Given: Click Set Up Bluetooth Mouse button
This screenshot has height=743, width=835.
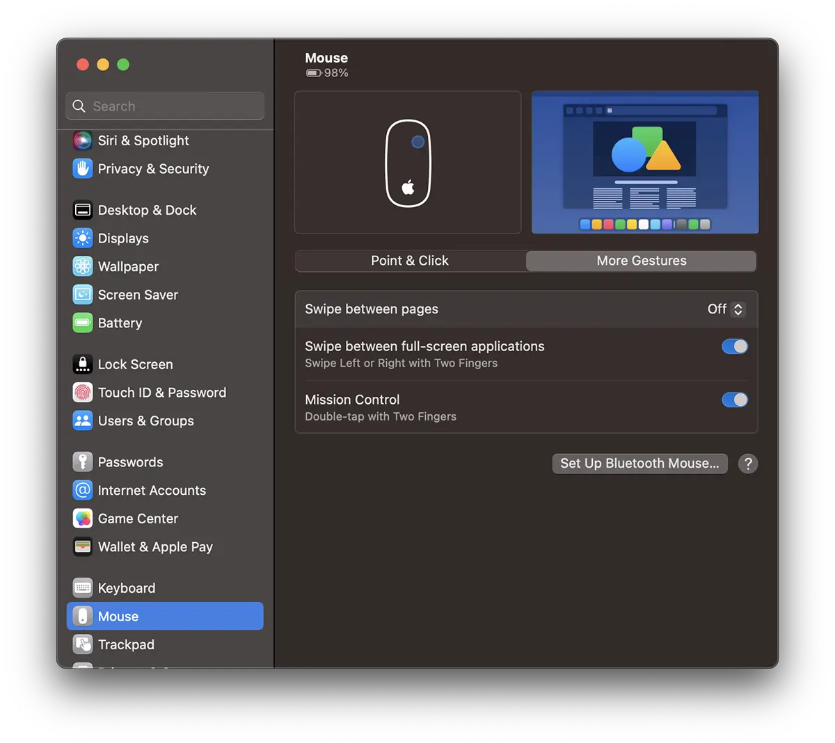Looking at the screenshot, I should coord(639,464).
